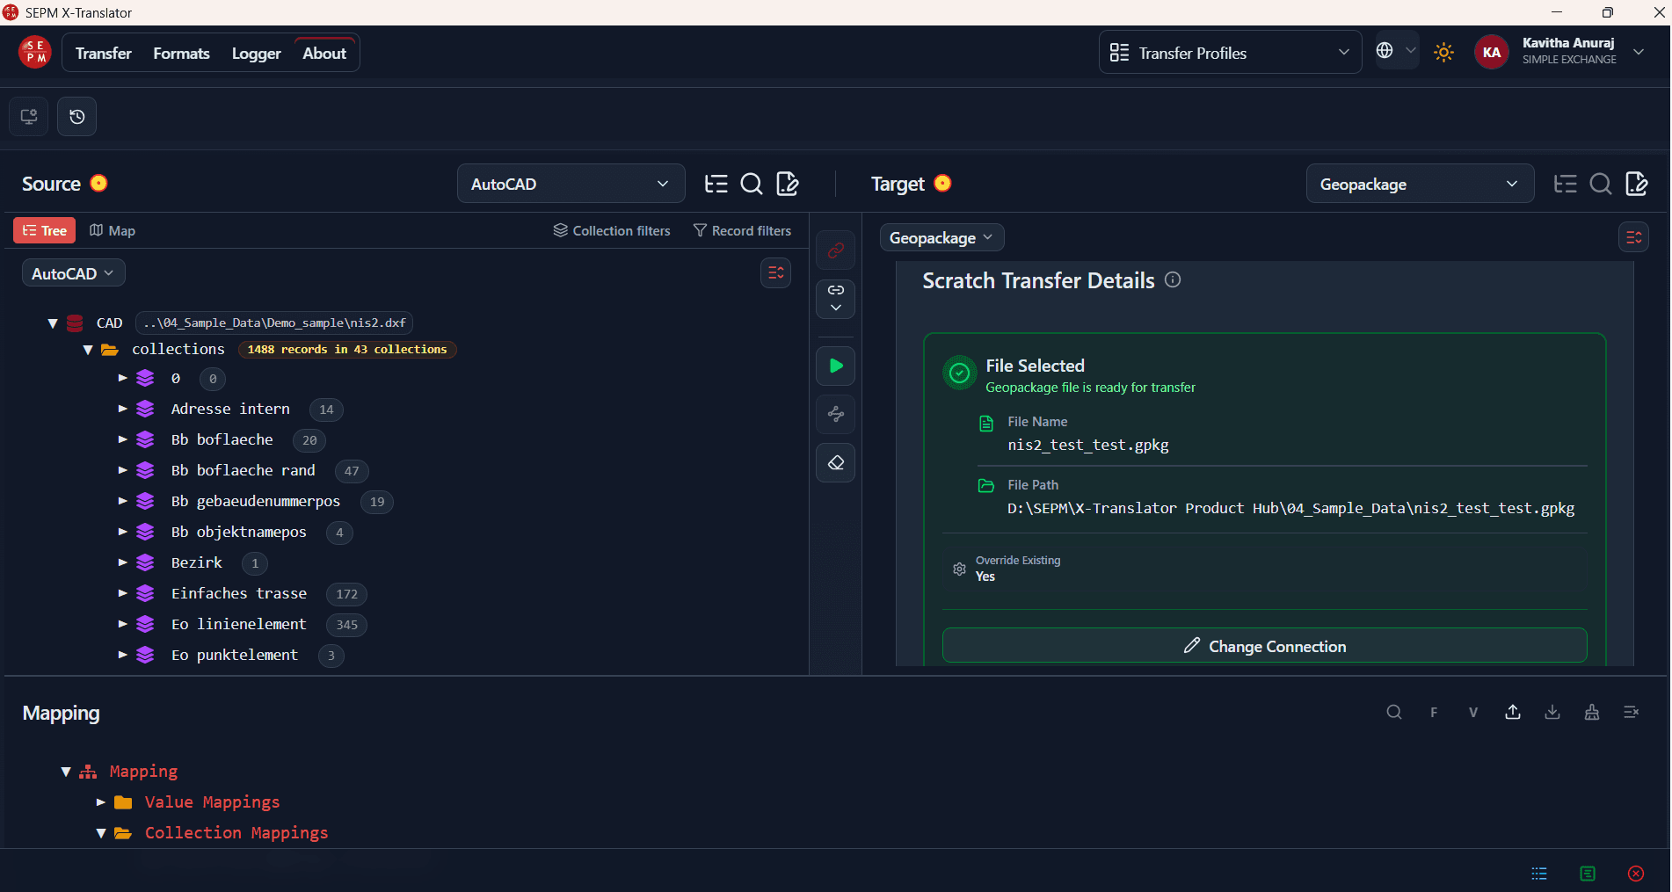Image resolution: width=1672 pixels, height=892 pixels.
Task: Open the Logger menu
Action: point(257,54)
